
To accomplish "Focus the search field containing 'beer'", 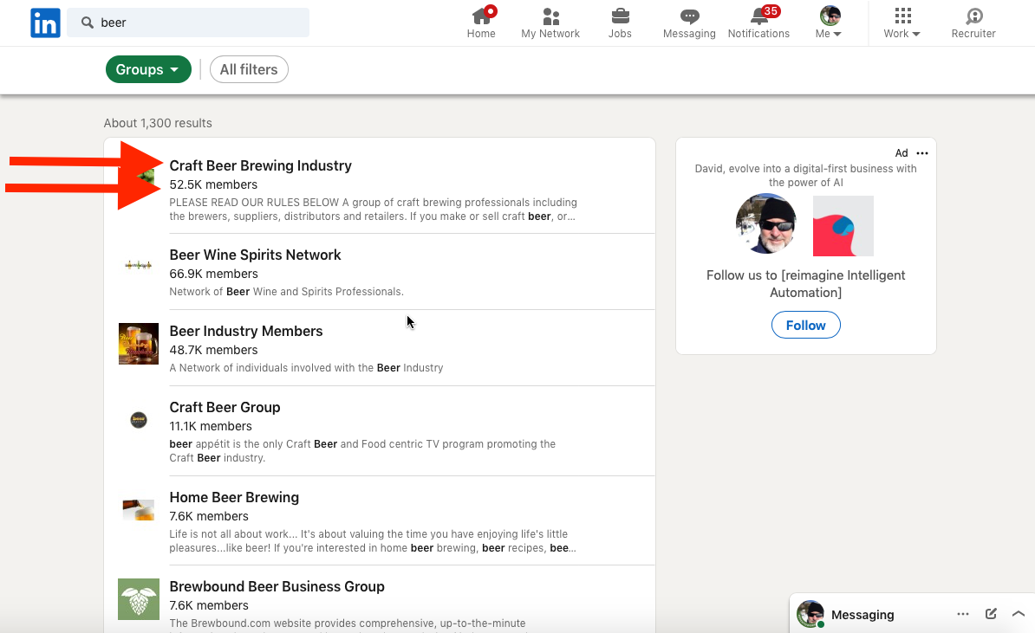I will [188, 23].
